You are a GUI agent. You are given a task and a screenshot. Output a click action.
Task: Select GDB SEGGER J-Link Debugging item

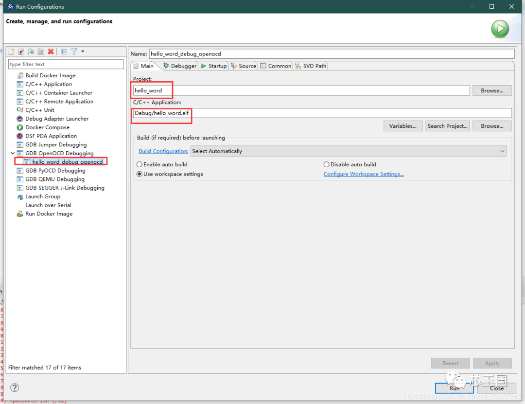[65, 188]
